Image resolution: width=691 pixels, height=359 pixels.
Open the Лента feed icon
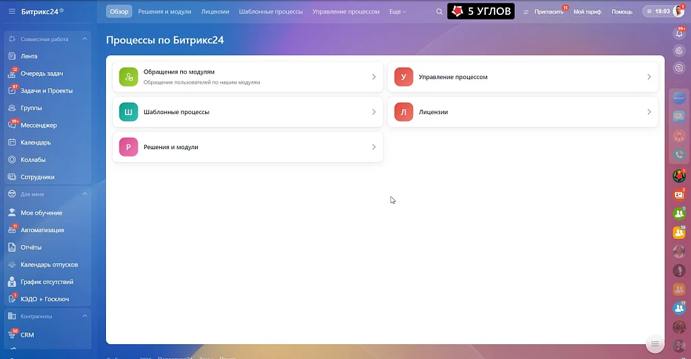(x=12, y=56)
